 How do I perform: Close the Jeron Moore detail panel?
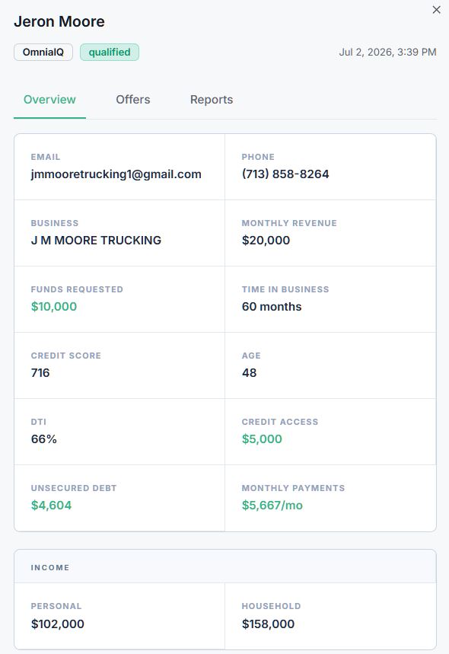click(437, 10)
